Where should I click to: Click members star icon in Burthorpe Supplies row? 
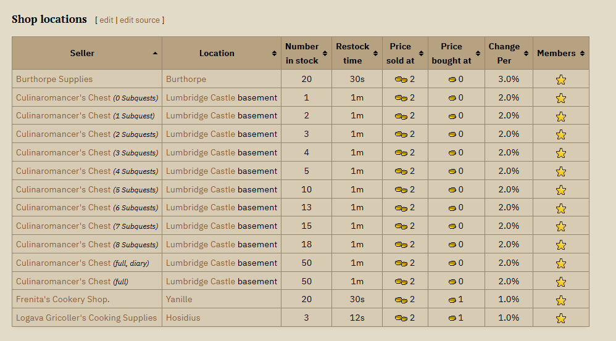561,80
